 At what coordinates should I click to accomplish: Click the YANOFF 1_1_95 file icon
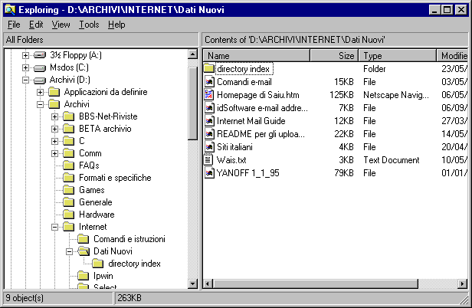click(x=209, y=173)
